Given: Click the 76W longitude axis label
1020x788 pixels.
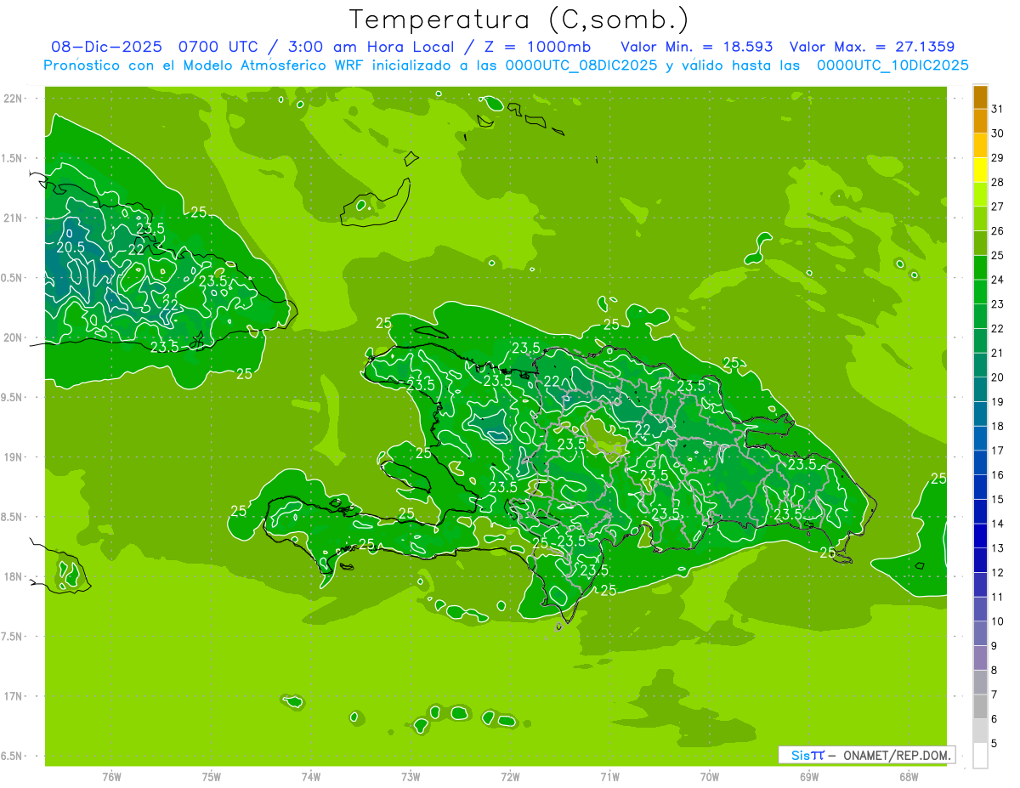Looking at the screenshot, I should pyautogui.click(x=111, y=776).
